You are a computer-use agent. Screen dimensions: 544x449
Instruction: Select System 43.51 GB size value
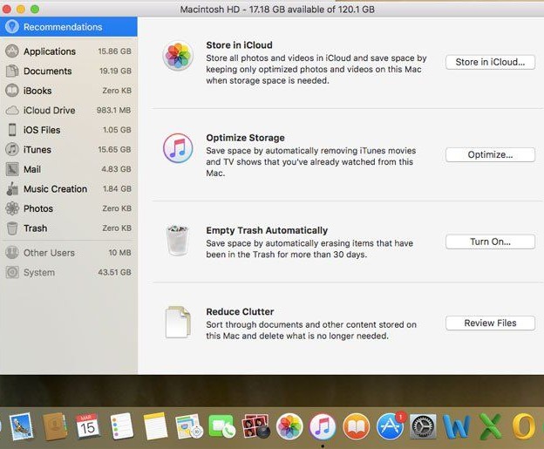click(114, 272)
